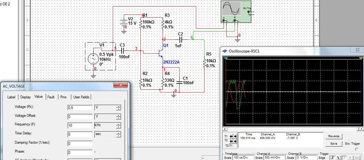
Task: Select resistor R3 4kΩ symbol
Action: pos(163,25)
